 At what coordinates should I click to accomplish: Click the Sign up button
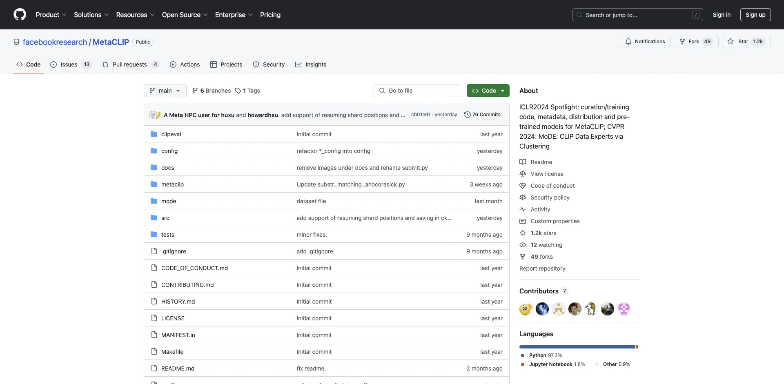(755, 15)
